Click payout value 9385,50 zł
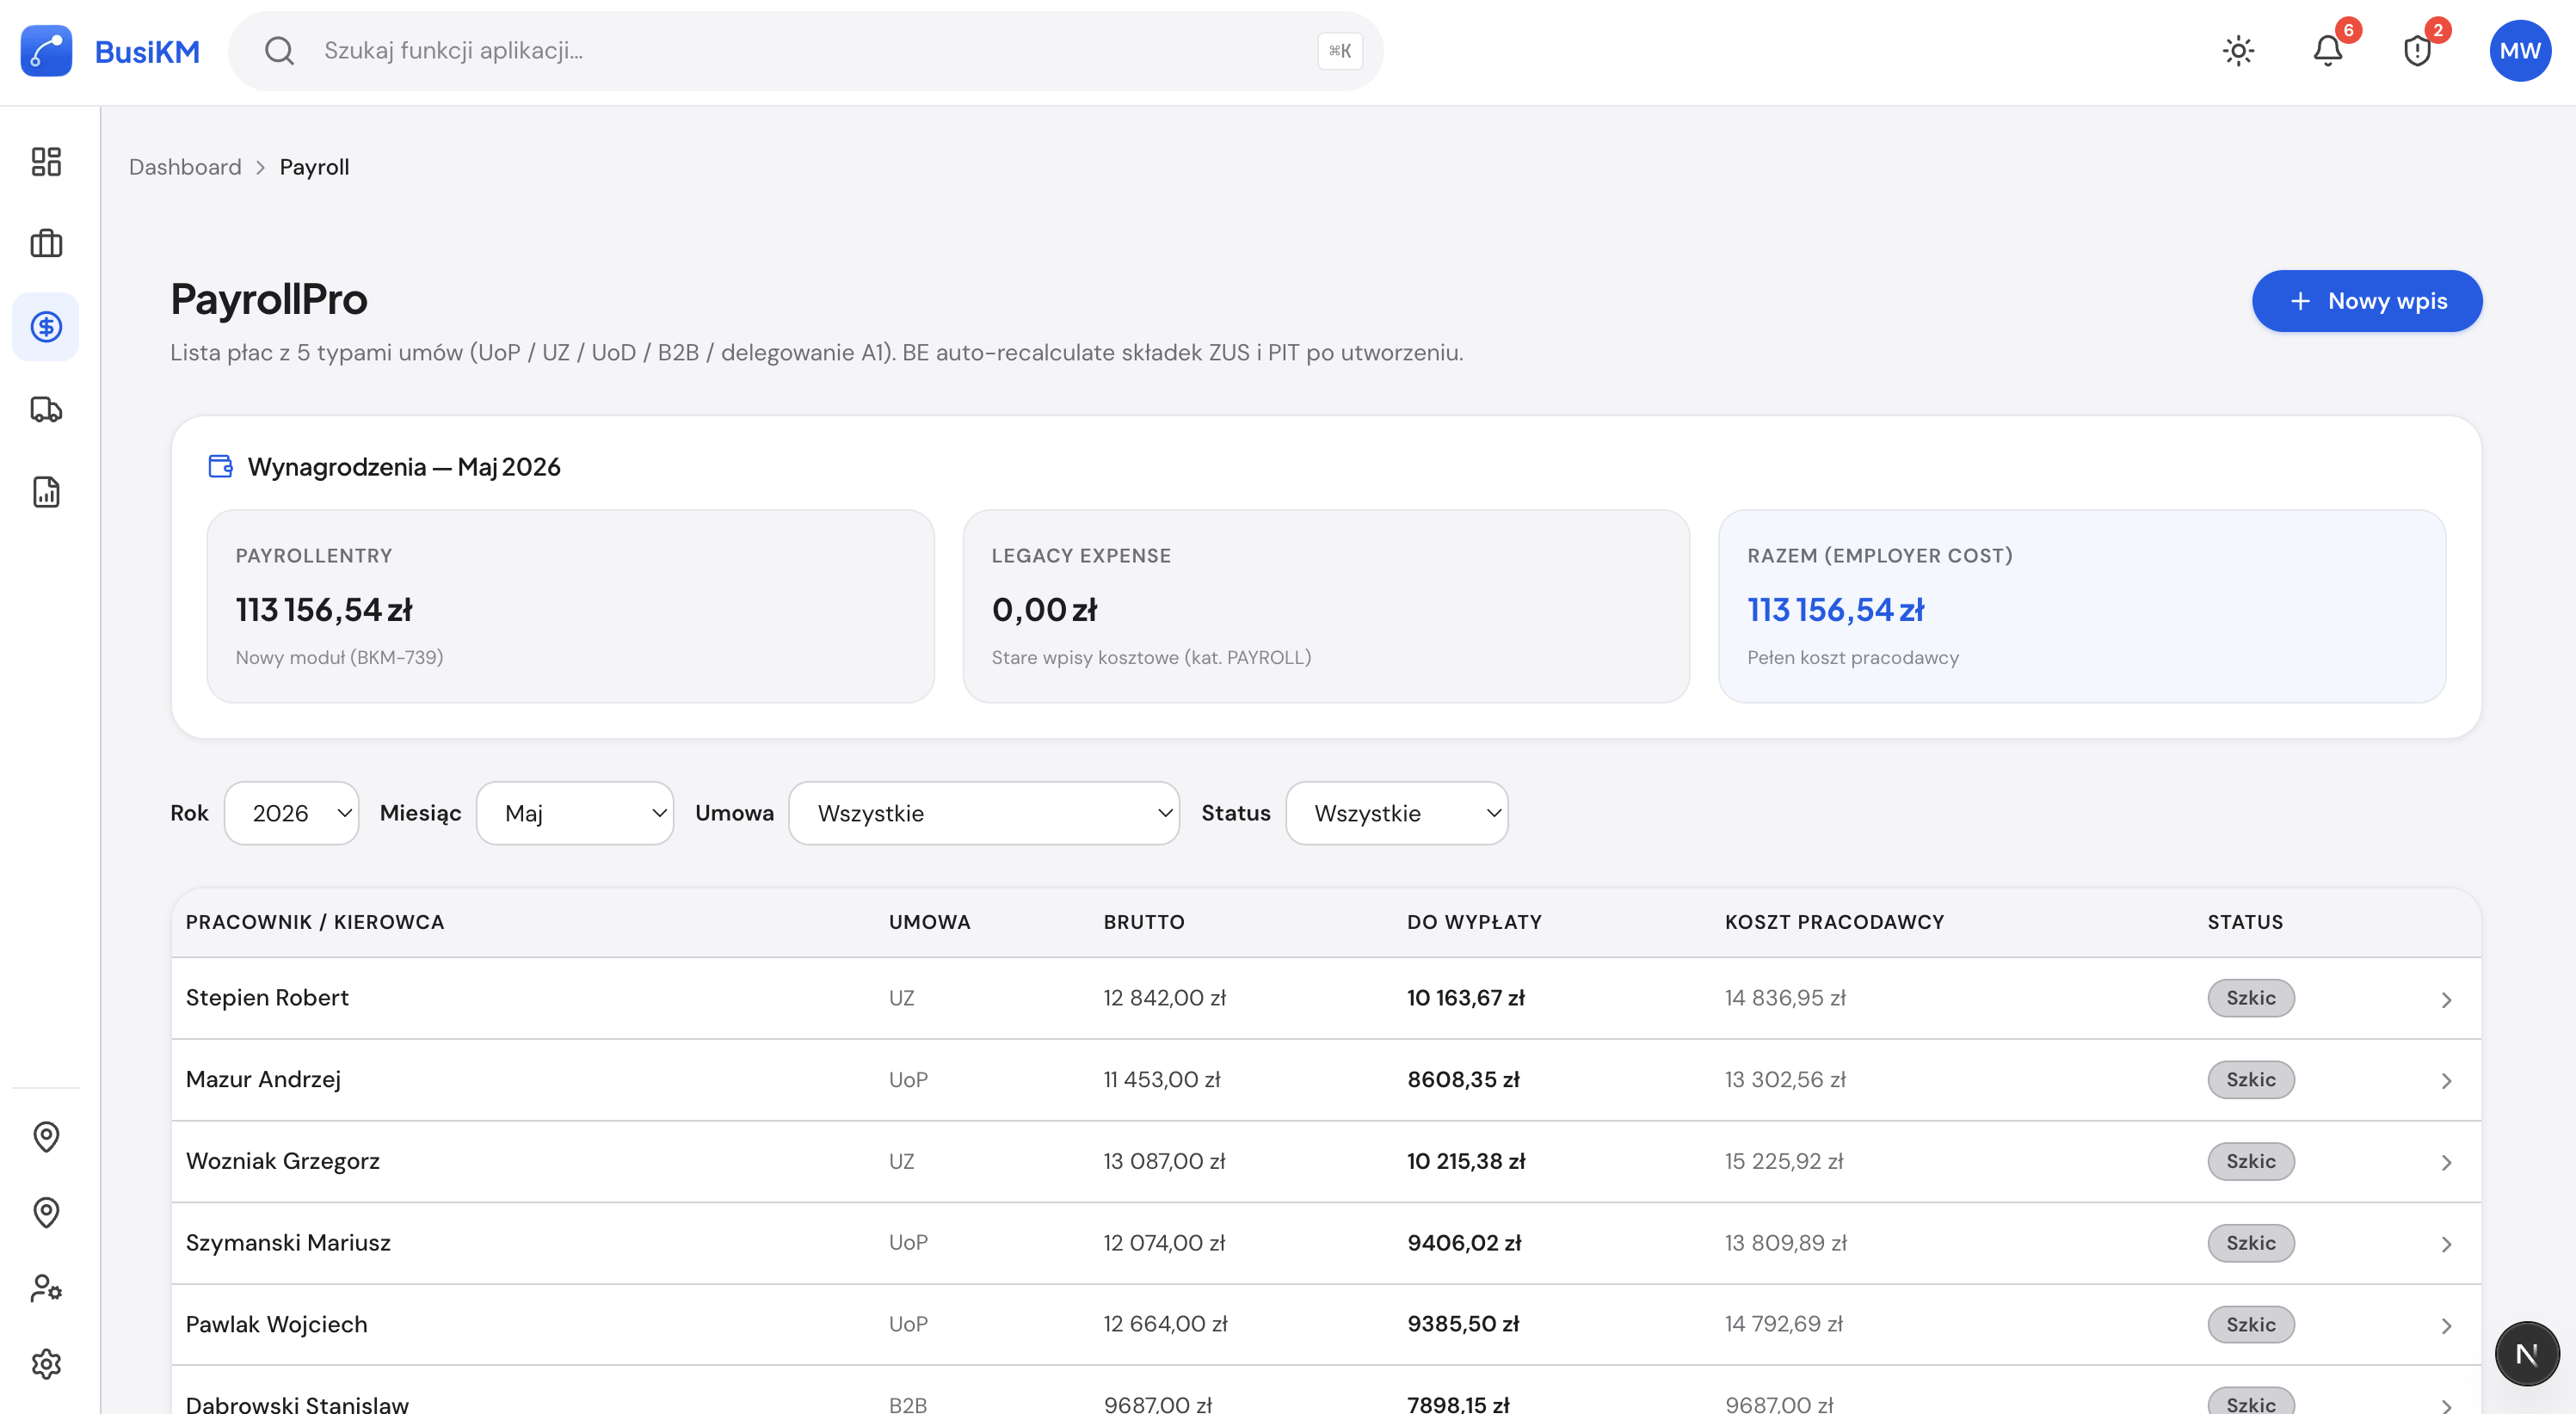2576x1414 pixels. click(x=1463, y=1324)
